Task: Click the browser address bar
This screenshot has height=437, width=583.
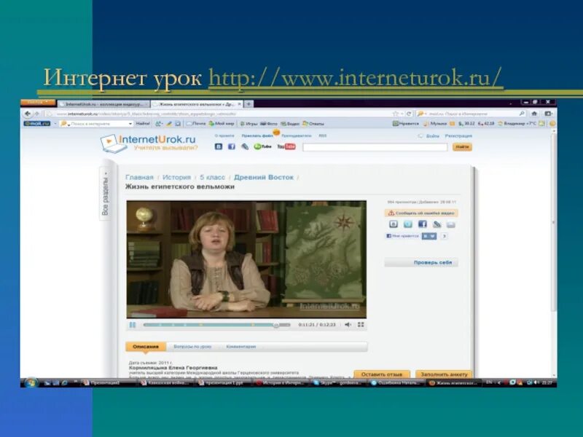Action: click(219, 114)
